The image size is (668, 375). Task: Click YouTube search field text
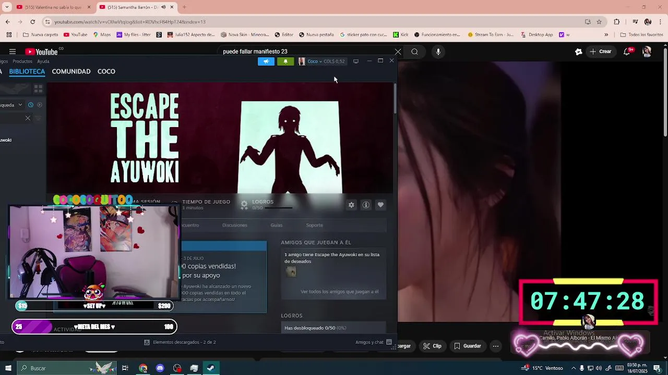255,52
